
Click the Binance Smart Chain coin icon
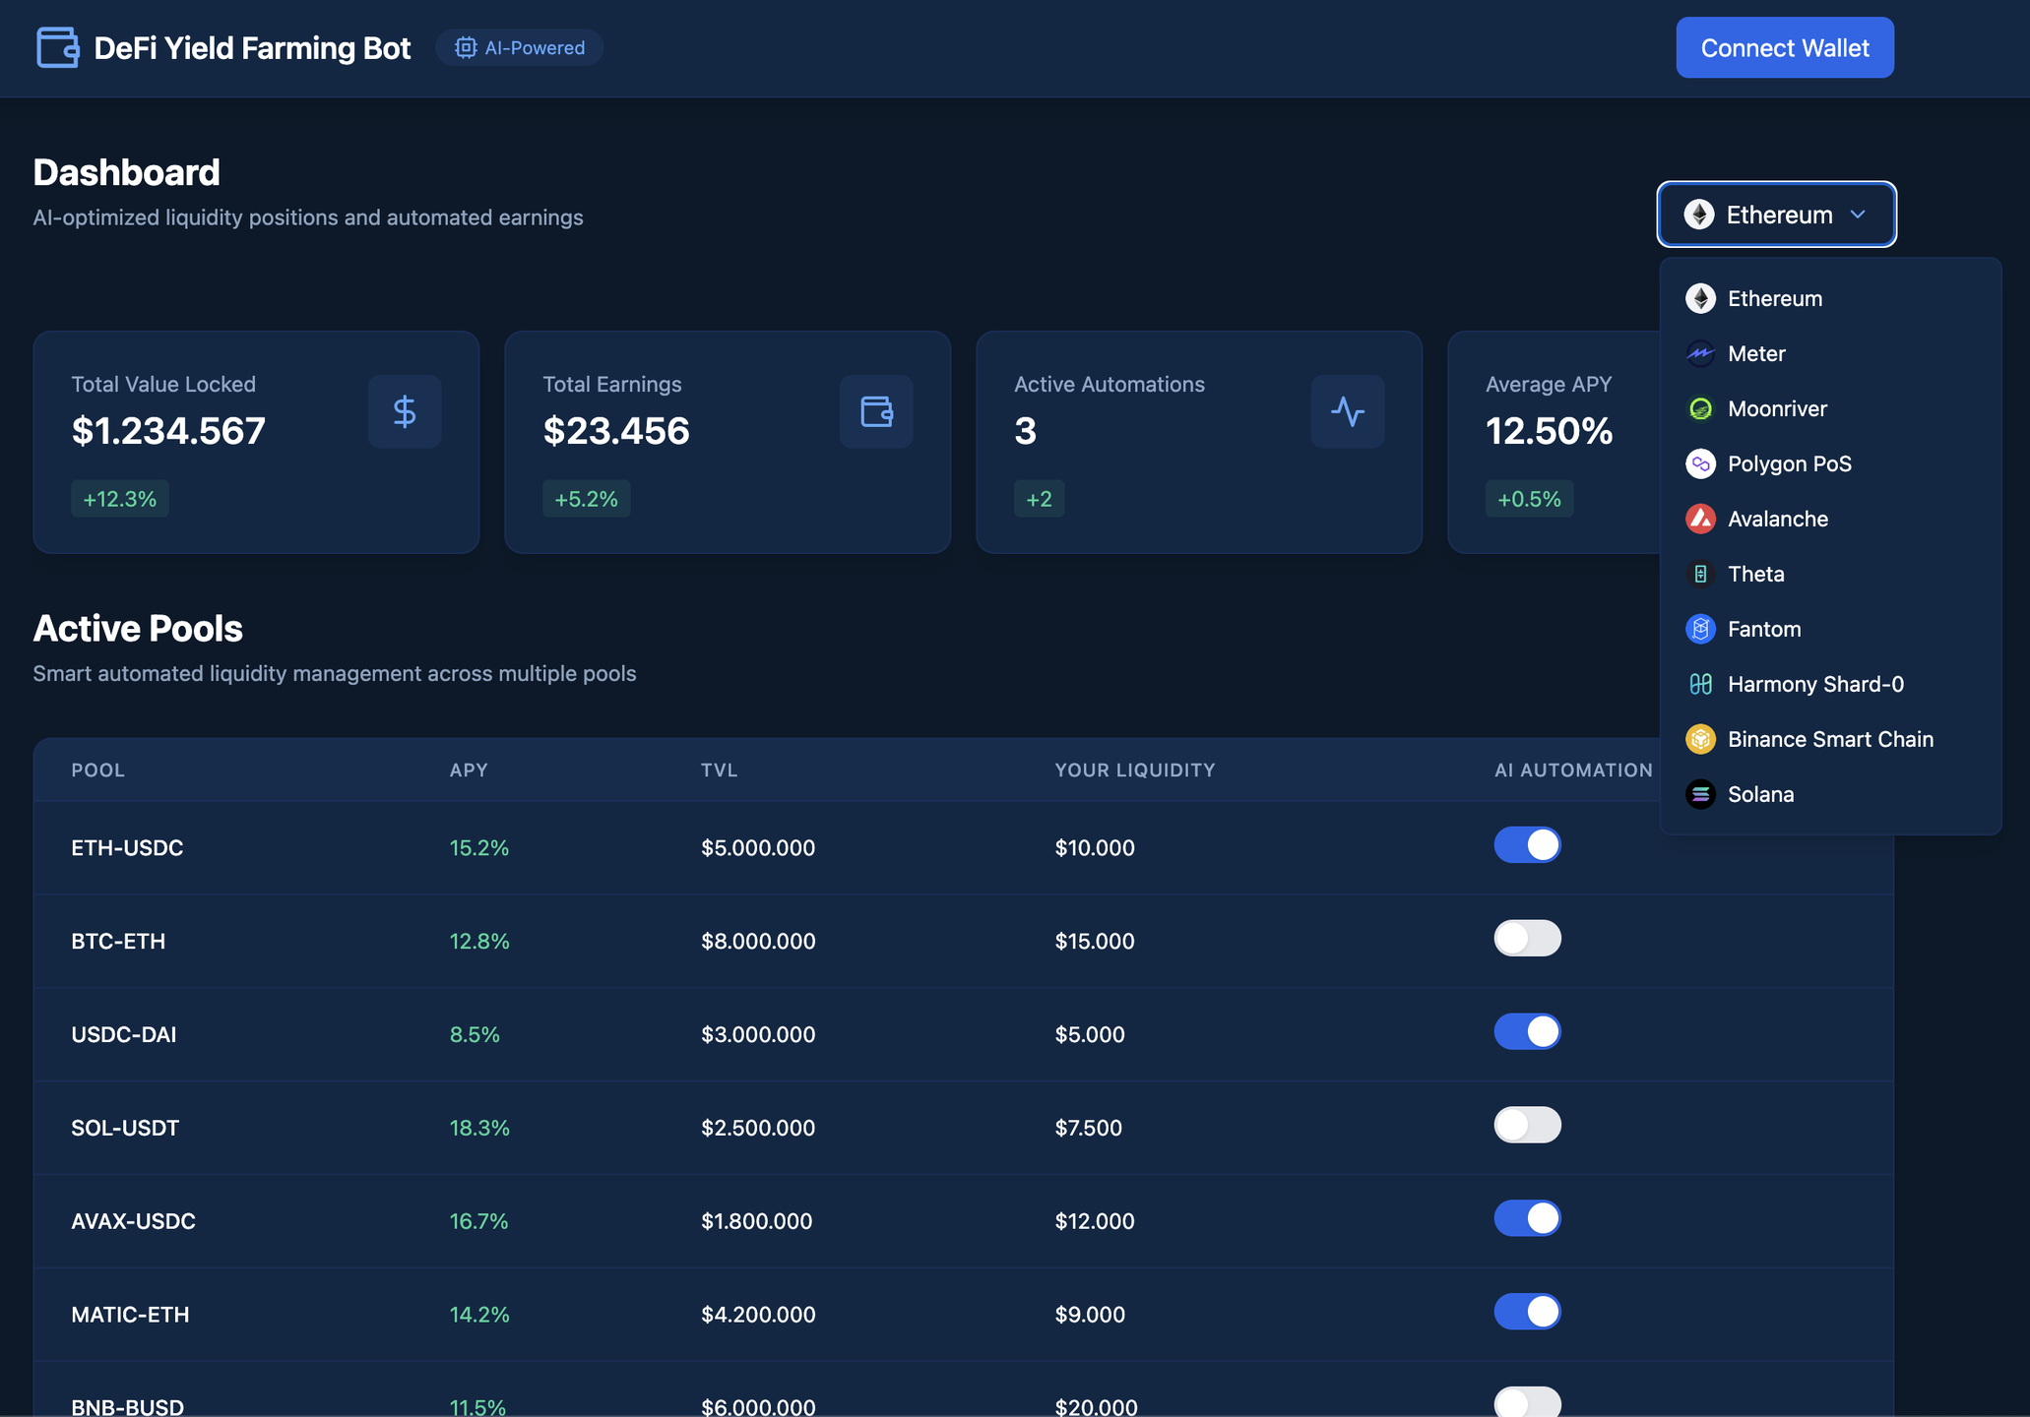(1700, 739)
